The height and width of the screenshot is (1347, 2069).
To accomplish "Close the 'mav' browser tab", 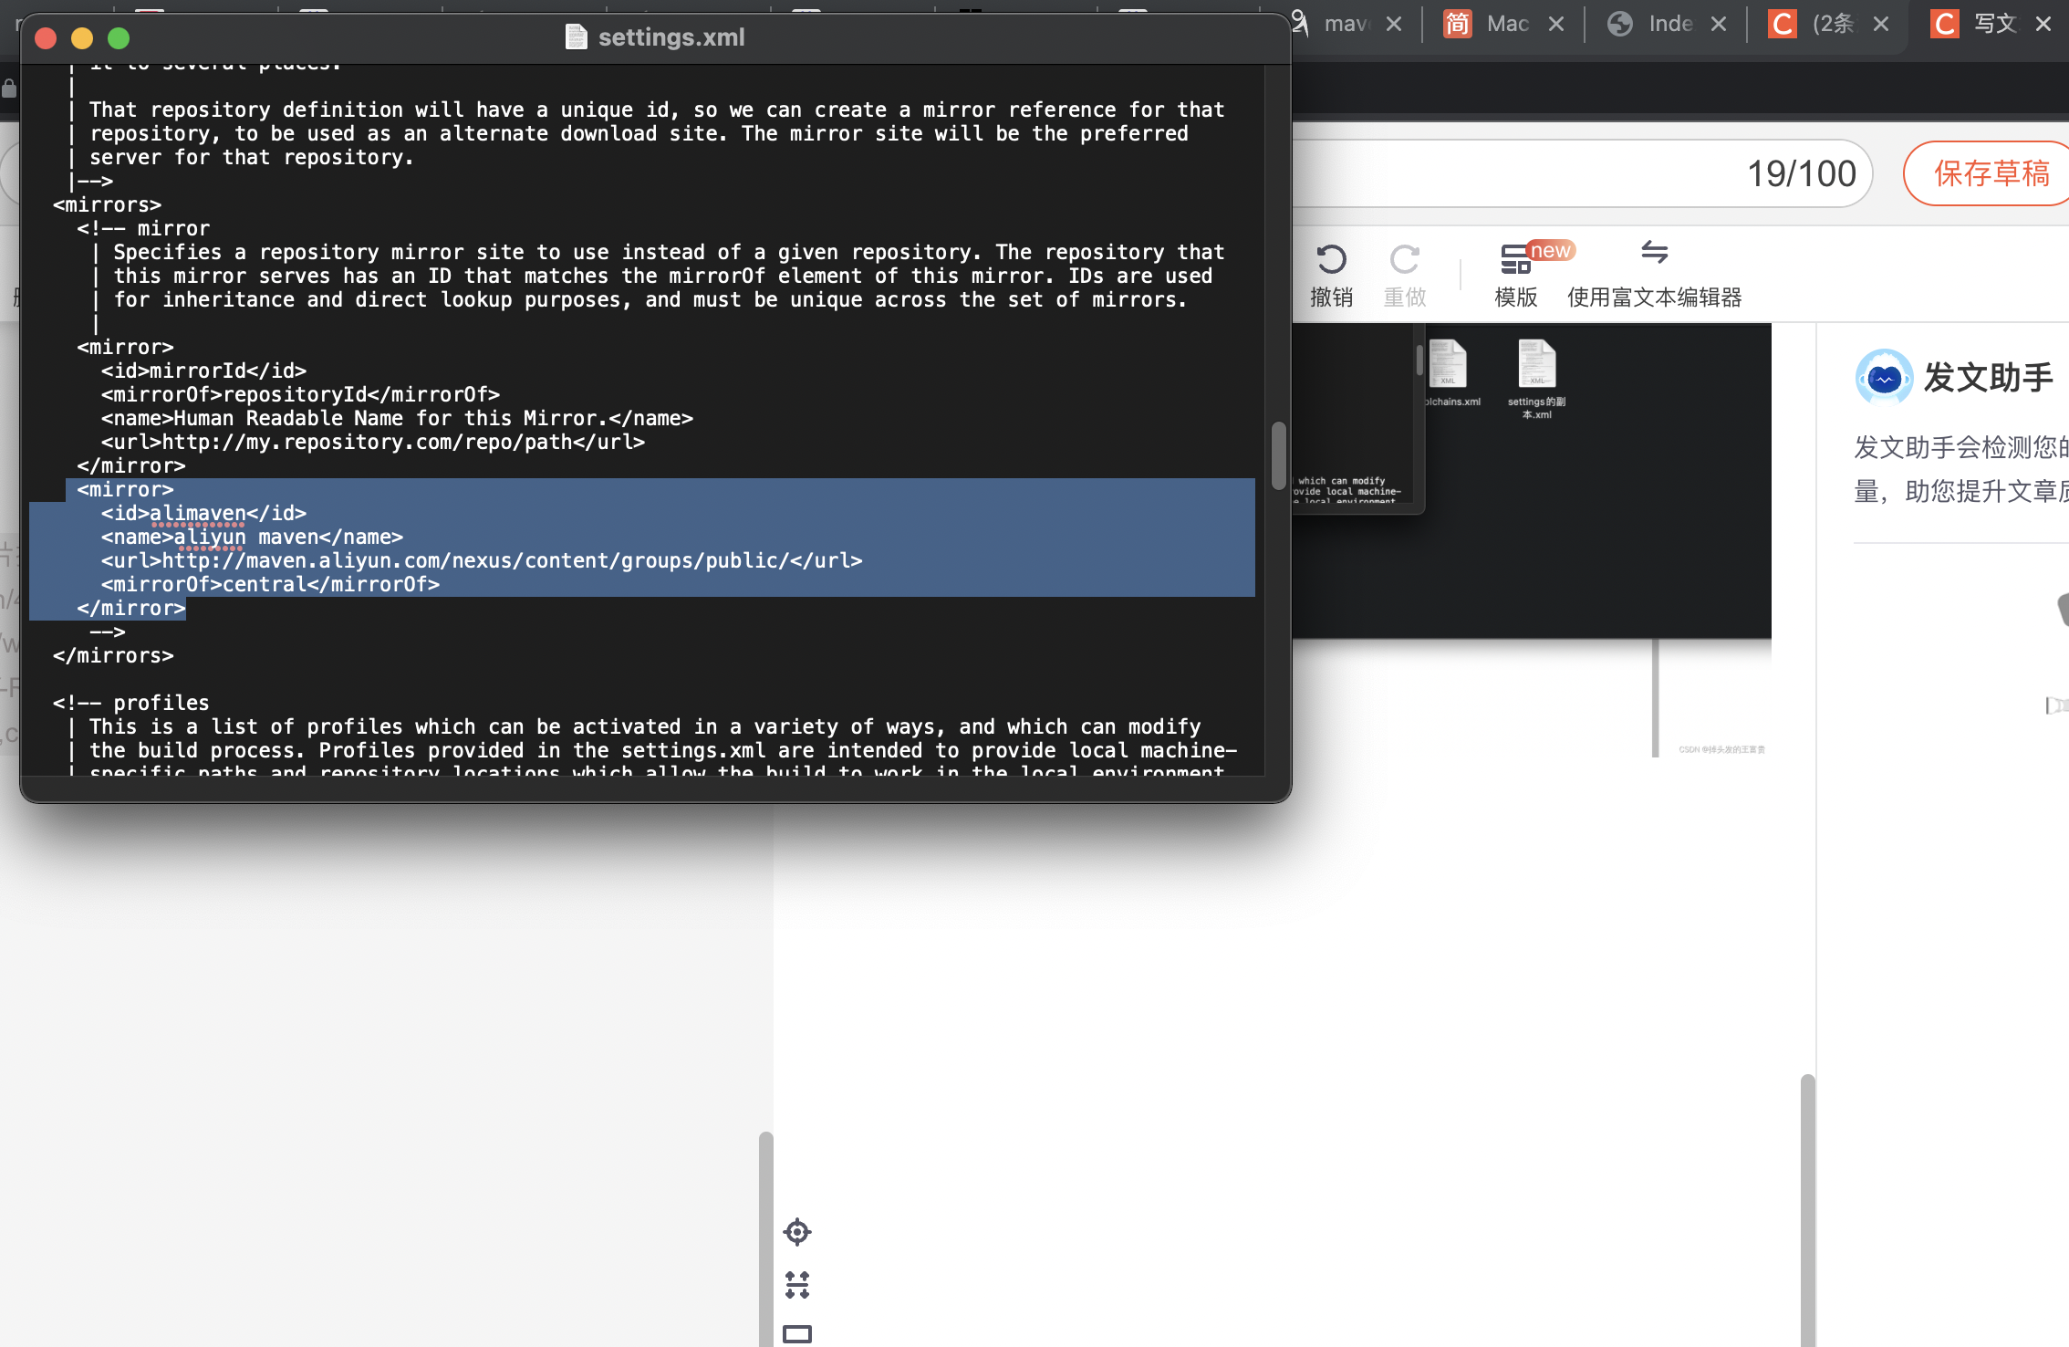I will click(x=1394, y=24).
